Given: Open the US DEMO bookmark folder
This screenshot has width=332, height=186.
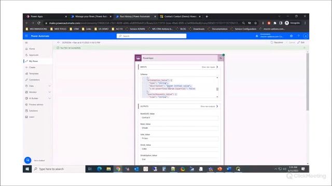Looking at the screenshot, I should [x=102, y=29].
